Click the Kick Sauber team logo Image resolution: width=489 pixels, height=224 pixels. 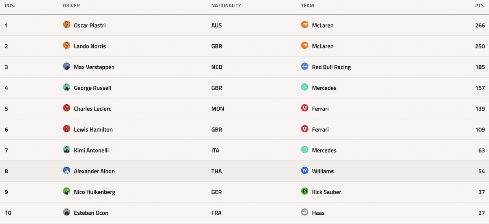pos(304,191)
